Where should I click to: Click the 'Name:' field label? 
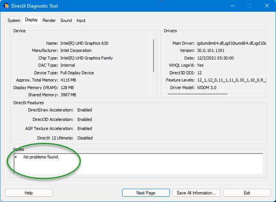[x=52, y=43]
